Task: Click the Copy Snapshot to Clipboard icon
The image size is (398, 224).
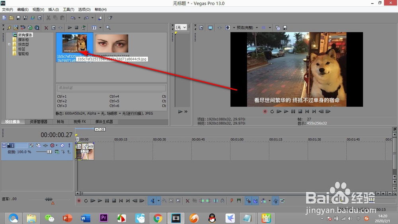Action: (x=278, y=28)
